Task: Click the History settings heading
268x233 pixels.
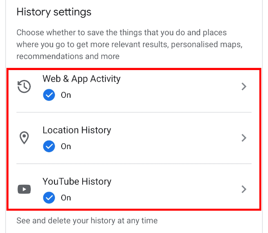Action: point(54,12)
